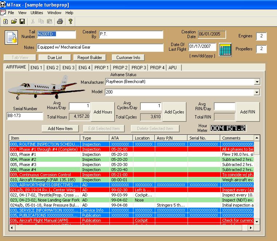Click the list scroll down arrow
The width and height of the screenshot is (277, 241).
tap(257, 222)
